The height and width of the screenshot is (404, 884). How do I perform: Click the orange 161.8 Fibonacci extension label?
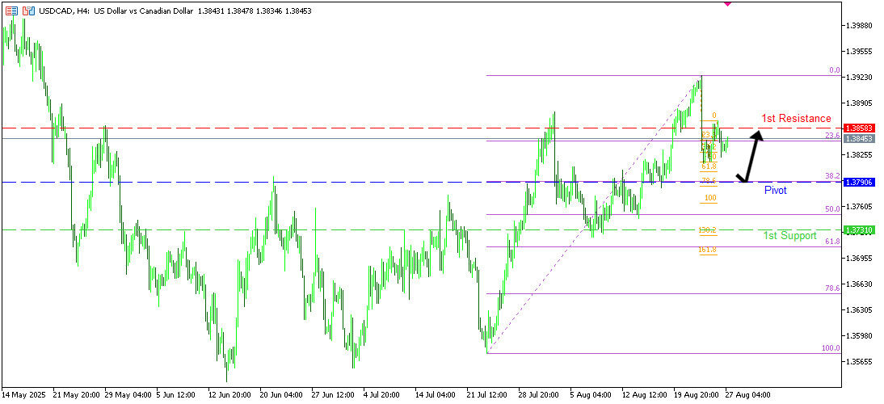coord(707,250)
